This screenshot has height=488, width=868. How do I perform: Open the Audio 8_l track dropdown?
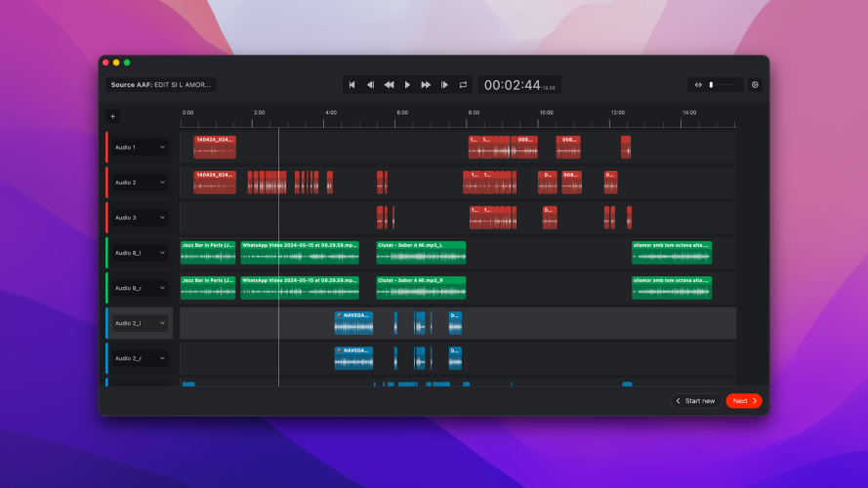click(x=162, y=253)
